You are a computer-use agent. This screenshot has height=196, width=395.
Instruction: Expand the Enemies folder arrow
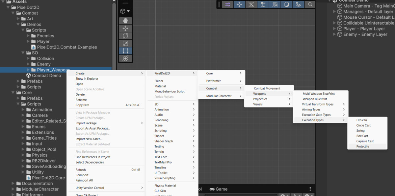point(28,36)
